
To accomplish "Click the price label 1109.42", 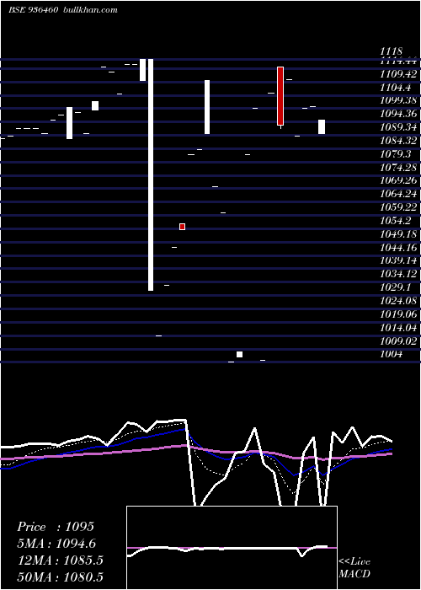I will click(398, 74).
